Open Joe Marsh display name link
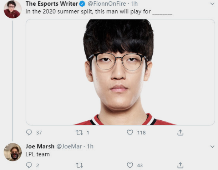Screen dimensions: 218x170 [x=40, y=146]
